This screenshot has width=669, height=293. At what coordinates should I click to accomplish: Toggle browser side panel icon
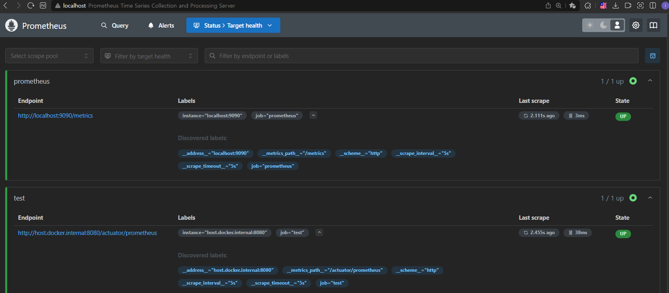(653, 6)
